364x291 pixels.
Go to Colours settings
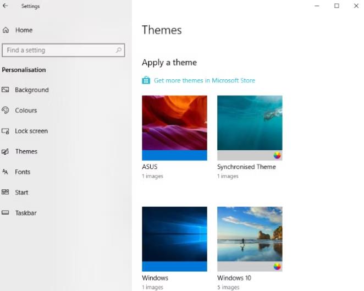[x=26, y=111]
